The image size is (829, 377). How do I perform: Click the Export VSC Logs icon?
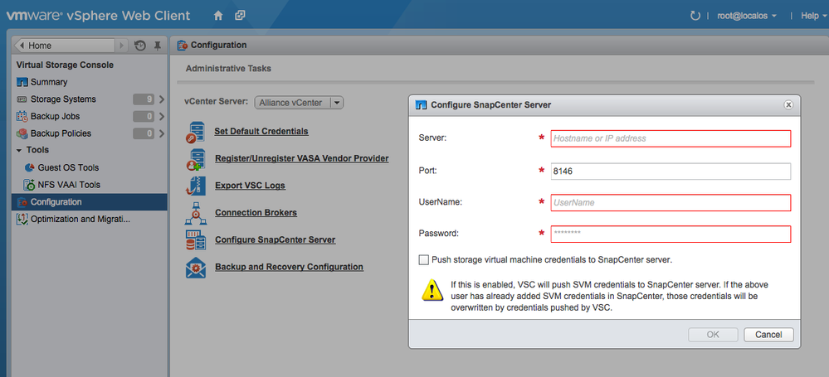point(197,186)
